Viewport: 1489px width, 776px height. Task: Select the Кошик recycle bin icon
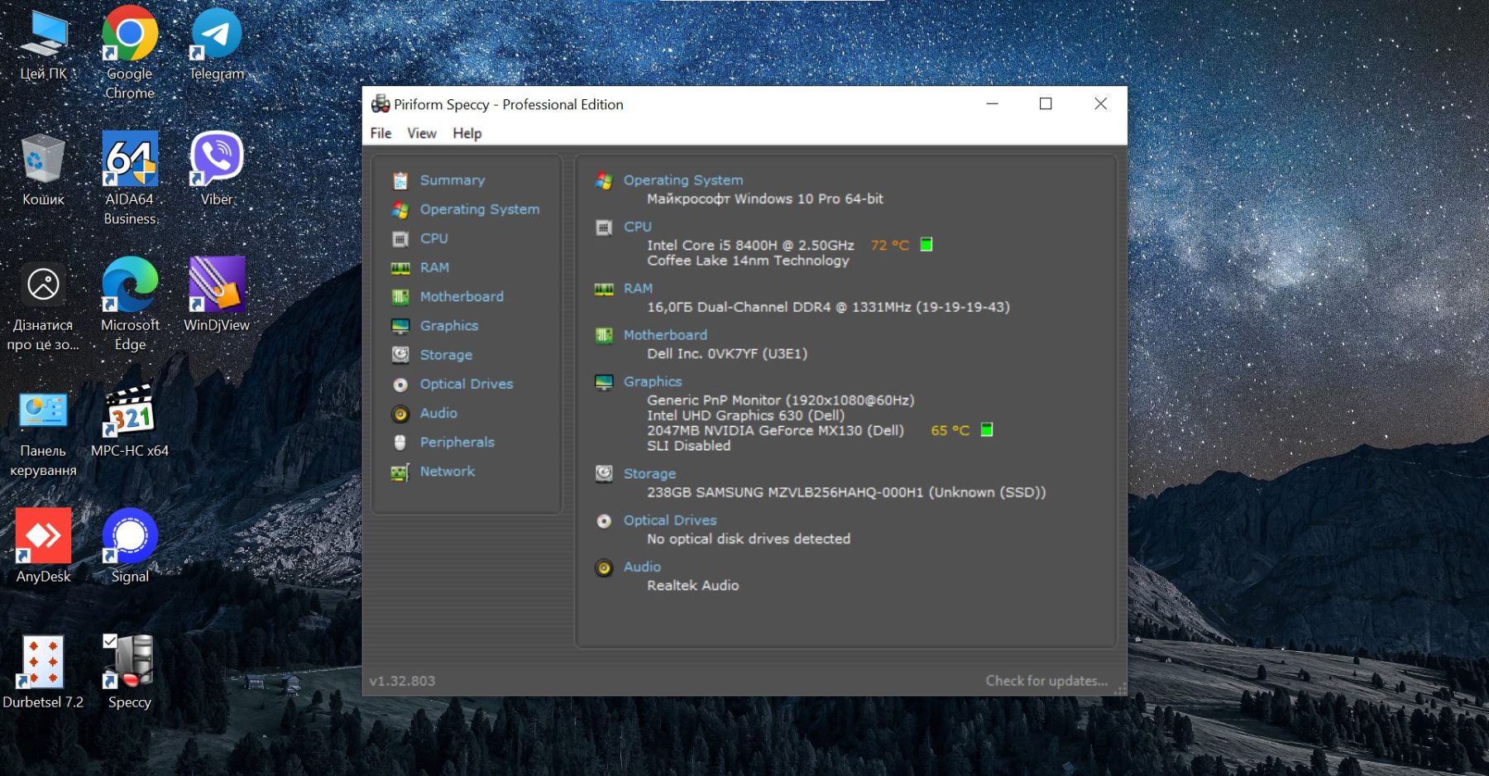43,169
